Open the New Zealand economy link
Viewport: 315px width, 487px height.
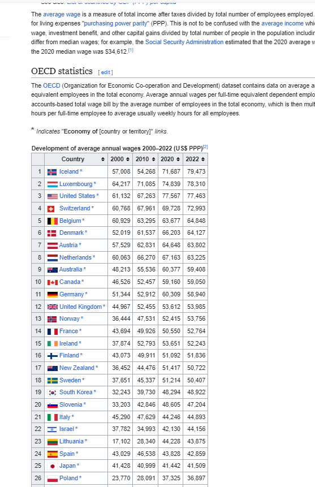[x=77, y=368]
